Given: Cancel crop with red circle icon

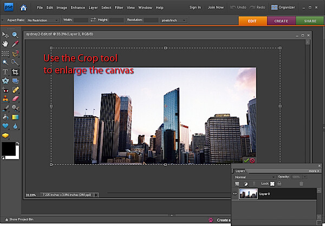Looking at the screenshot, I should click(252, 161).
